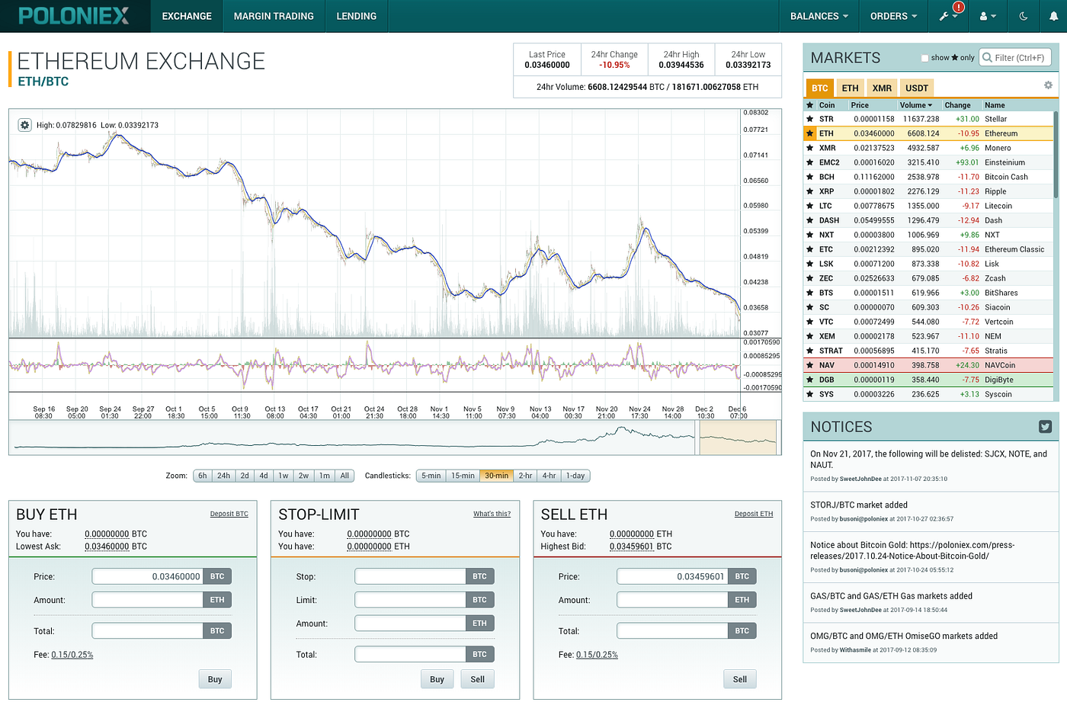Expand the Balances dropdown

819,16
